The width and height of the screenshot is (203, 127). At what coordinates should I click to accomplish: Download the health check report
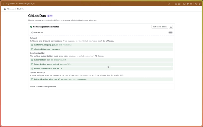click(x=171, y=27)
